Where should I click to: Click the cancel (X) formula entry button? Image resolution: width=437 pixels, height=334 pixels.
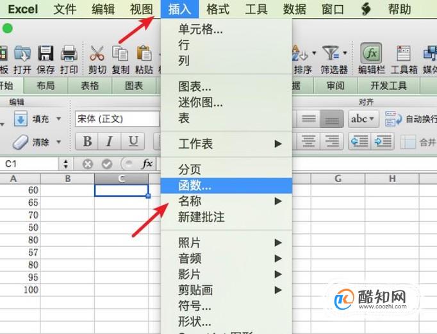pyautogui.click(x=88, y=164)
